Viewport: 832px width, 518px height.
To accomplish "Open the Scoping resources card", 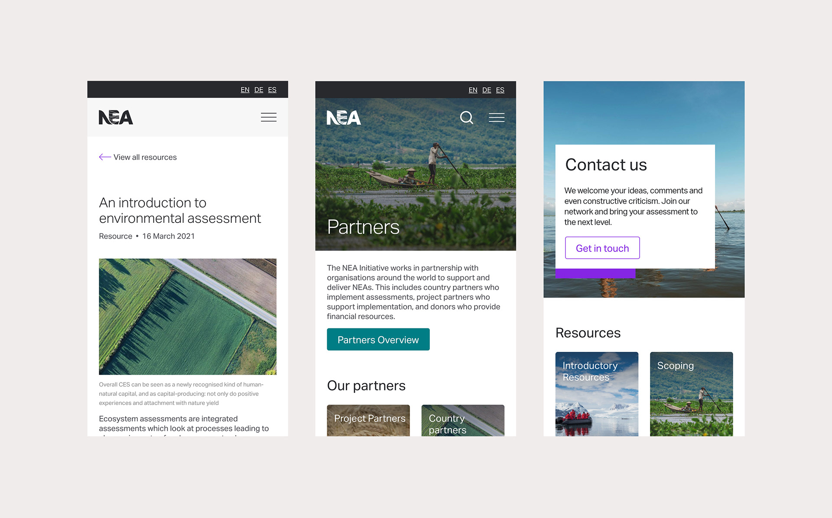I will click(691, 394).
